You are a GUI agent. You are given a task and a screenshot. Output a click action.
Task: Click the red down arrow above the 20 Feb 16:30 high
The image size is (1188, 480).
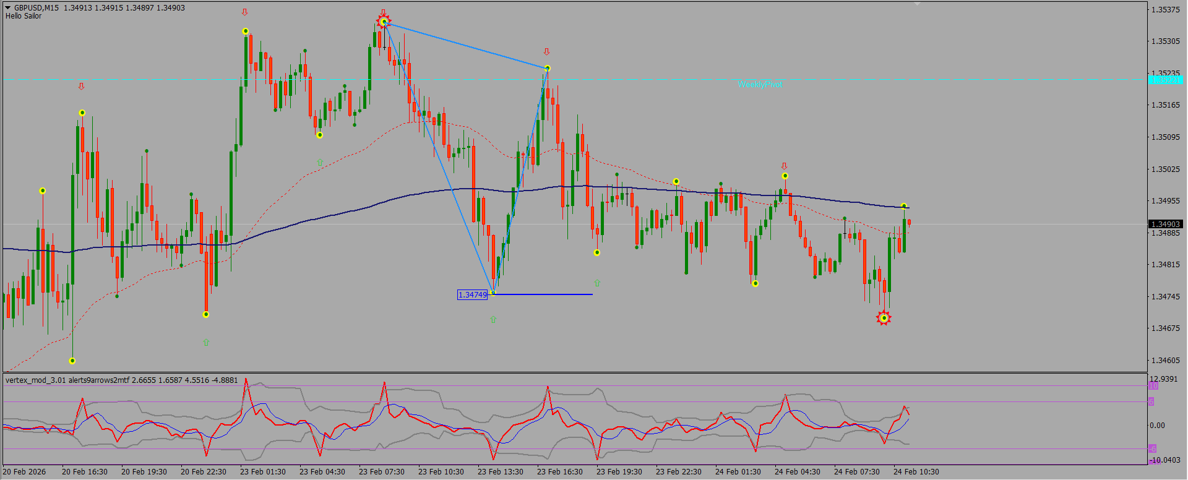81,87
